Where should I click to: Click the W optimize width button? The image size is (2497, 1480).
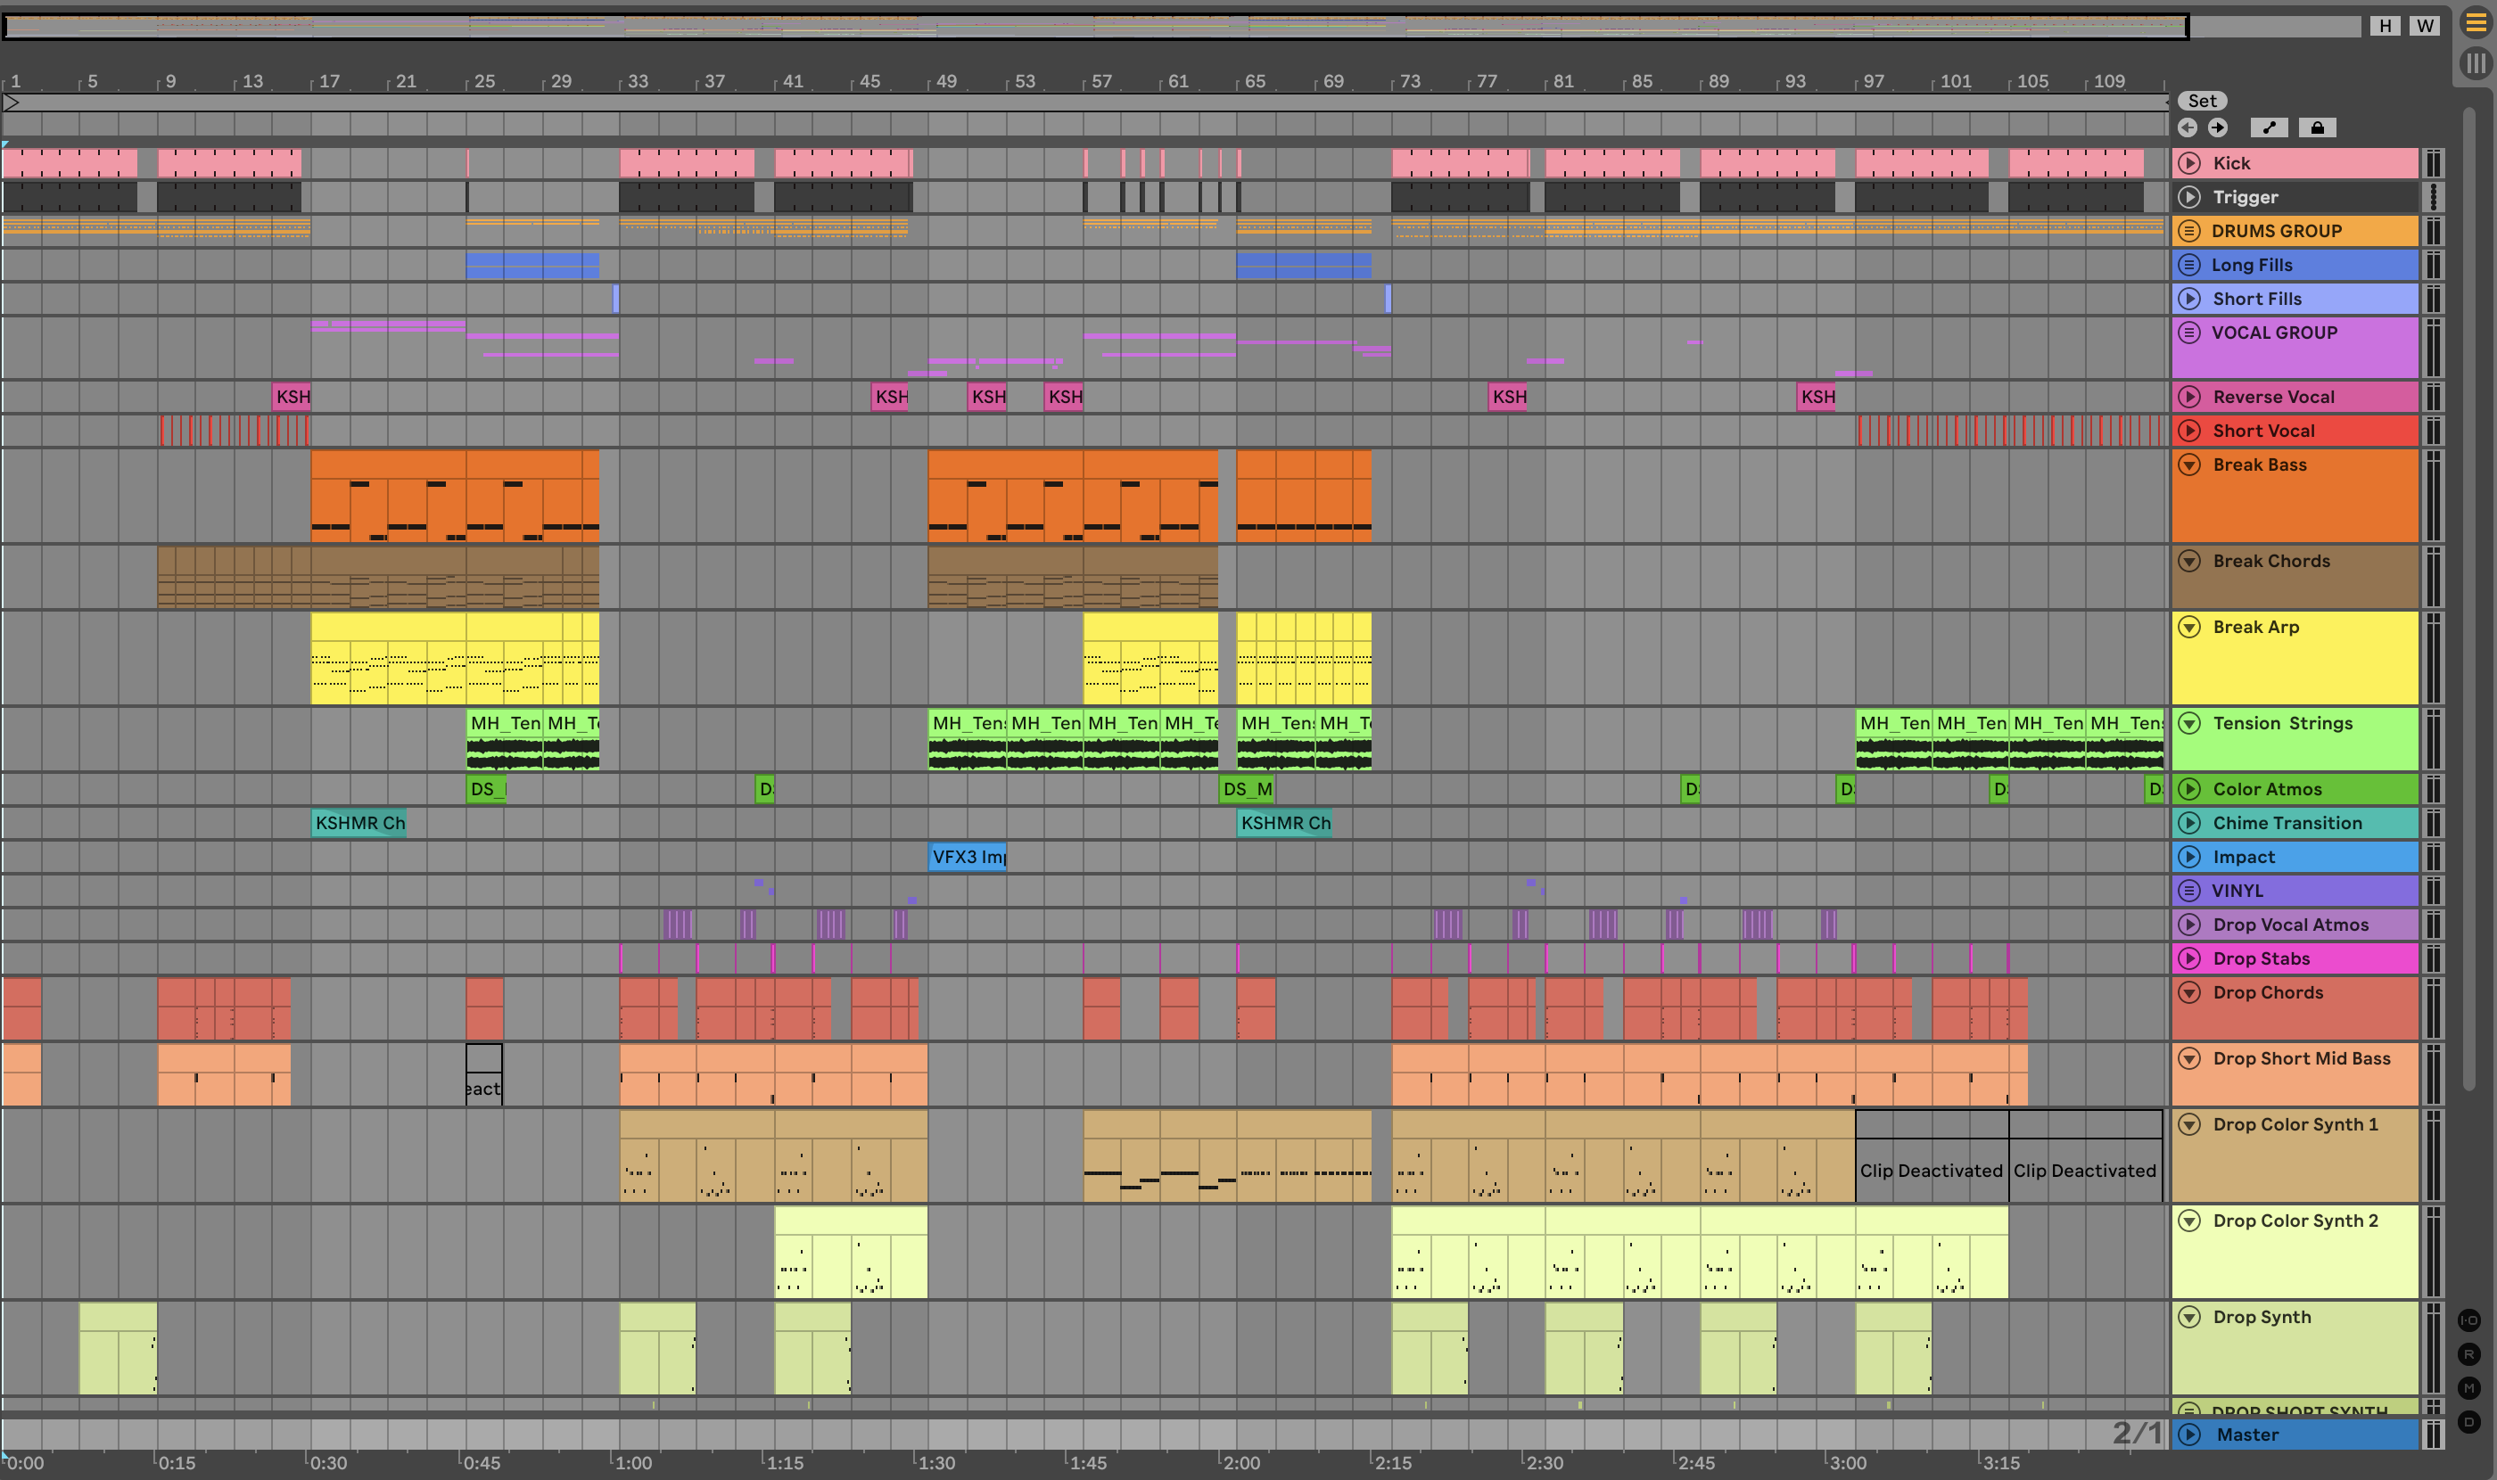[x=2425, y=26]
